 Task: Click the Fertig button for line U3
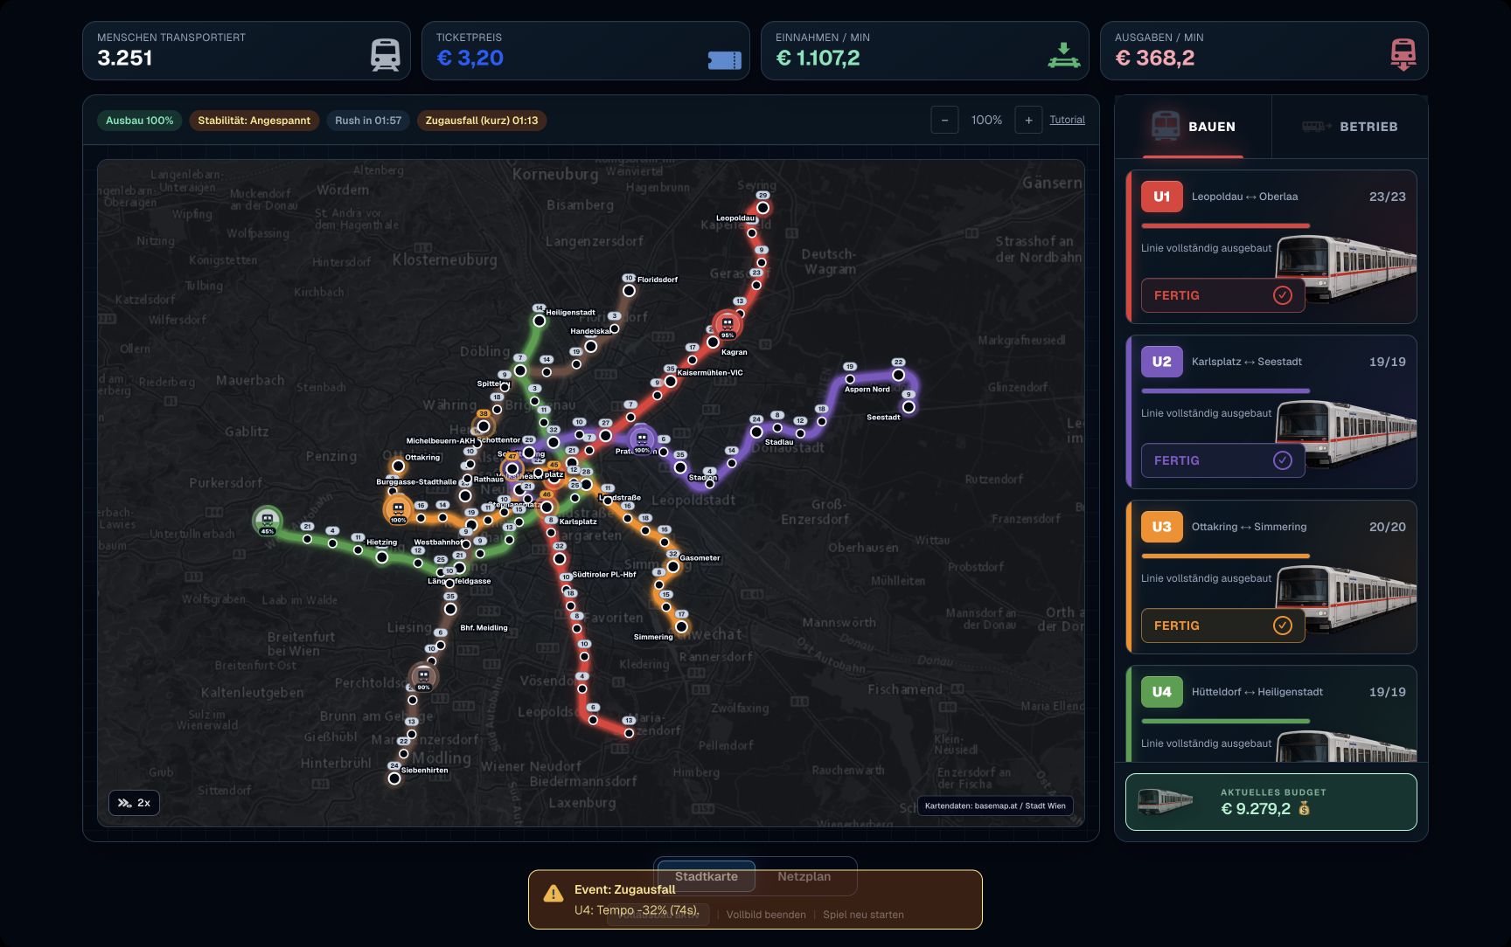[x=1222, y=626]
